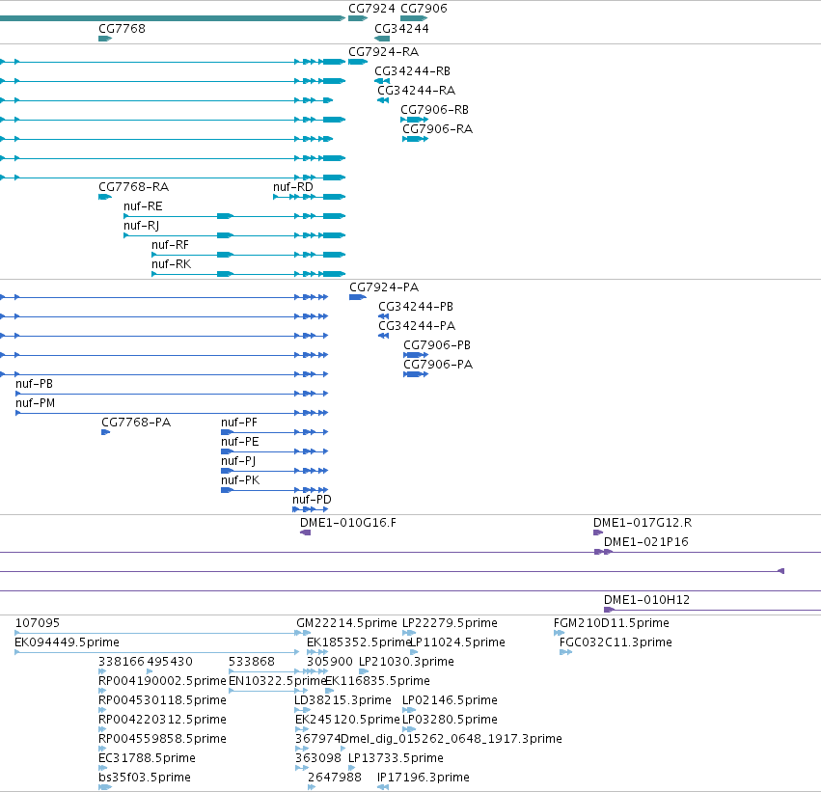821x792 pixels.
Task: Click EST EN10322.5prime label
Action: pos(278,681)
